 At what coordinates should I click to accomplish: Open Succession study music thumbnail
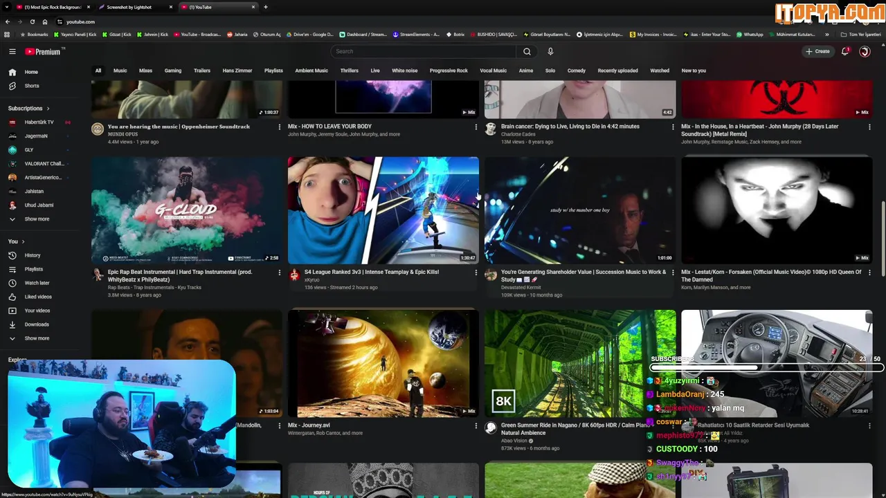(x=580, y=210)
